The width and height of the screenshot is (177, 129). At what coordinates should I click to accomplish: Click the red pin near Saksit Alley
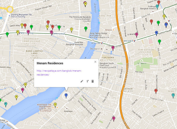pos(25,26)
